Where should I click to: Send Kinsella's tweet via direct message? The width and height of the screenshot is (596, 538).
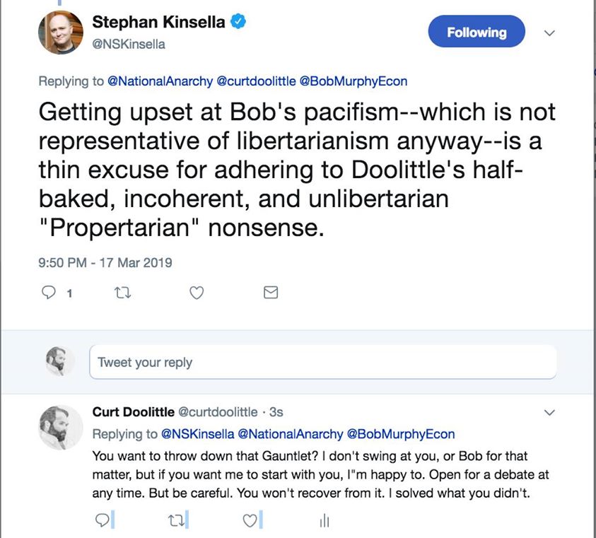tap(270, 292)
